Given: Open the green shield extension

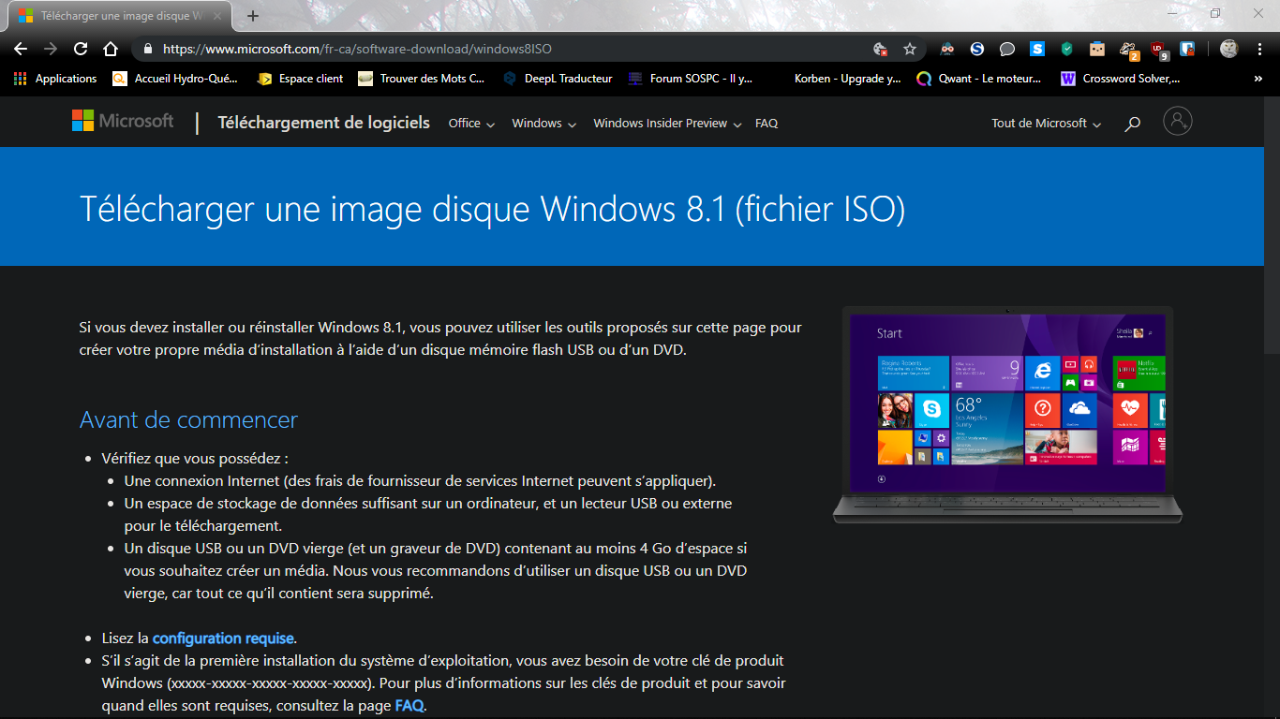Looking at the screenshot, I should [x=1067, y=49].
